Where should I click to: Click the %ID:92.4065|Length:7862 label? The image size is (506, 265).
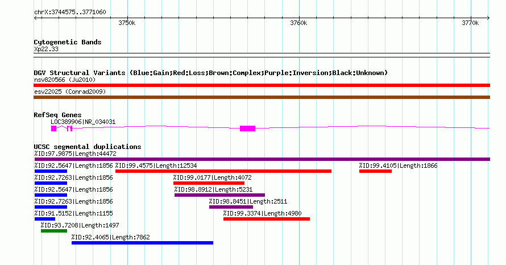tap(111, 238)
